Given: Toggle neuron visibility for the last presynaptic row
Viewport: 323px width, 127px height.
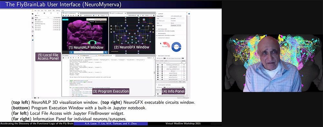Looking at the screenshot, I should [x=158, y=79].
